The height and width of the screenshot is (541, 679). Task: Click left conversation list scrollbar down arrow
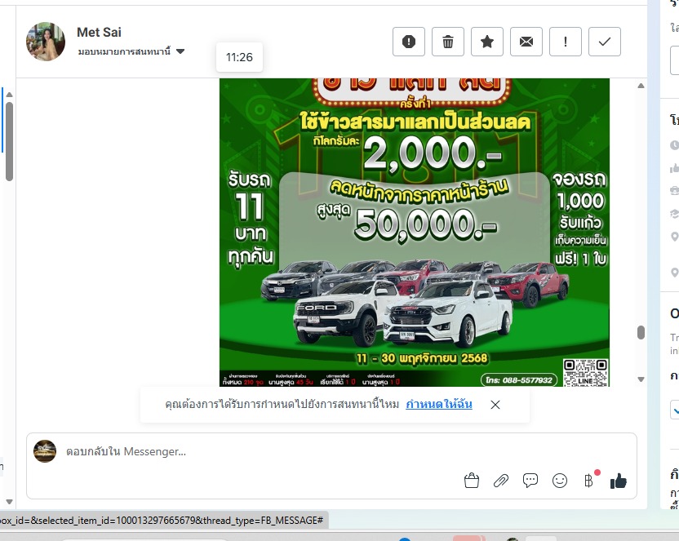tap(10, 502)
